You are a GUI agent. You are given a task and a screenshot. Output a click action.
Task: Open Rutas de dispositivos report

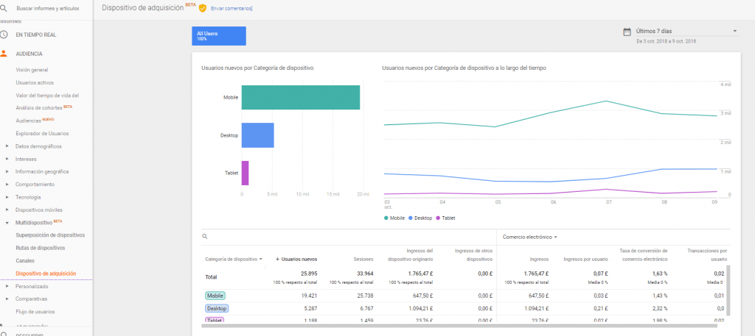pyautogui.click(x=40, y=248)
